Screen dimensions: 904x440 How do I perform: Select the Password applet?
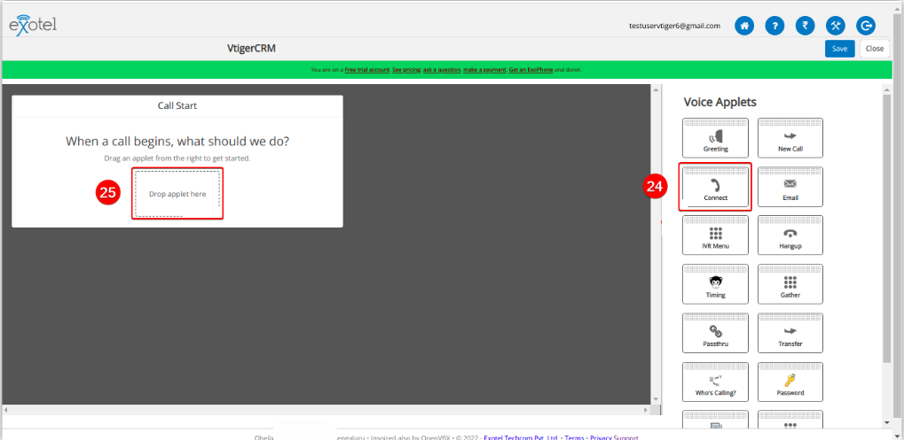click(790, 382)
